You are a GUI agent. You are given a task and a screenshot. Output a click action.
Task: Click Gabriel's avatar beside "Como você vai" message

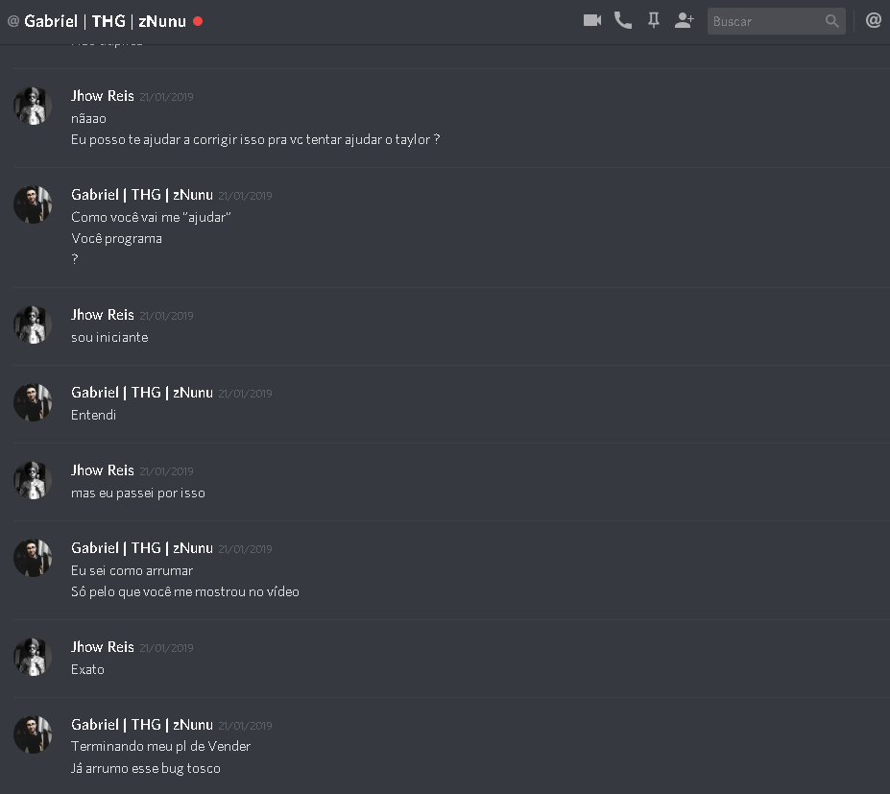33,205
